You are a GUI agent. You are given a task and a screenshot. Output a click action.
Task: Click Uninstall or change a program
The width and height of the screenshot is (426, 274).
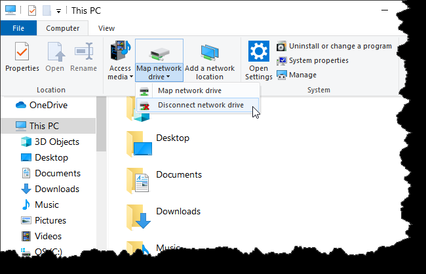pyautogui.click(x=334, y=46)
